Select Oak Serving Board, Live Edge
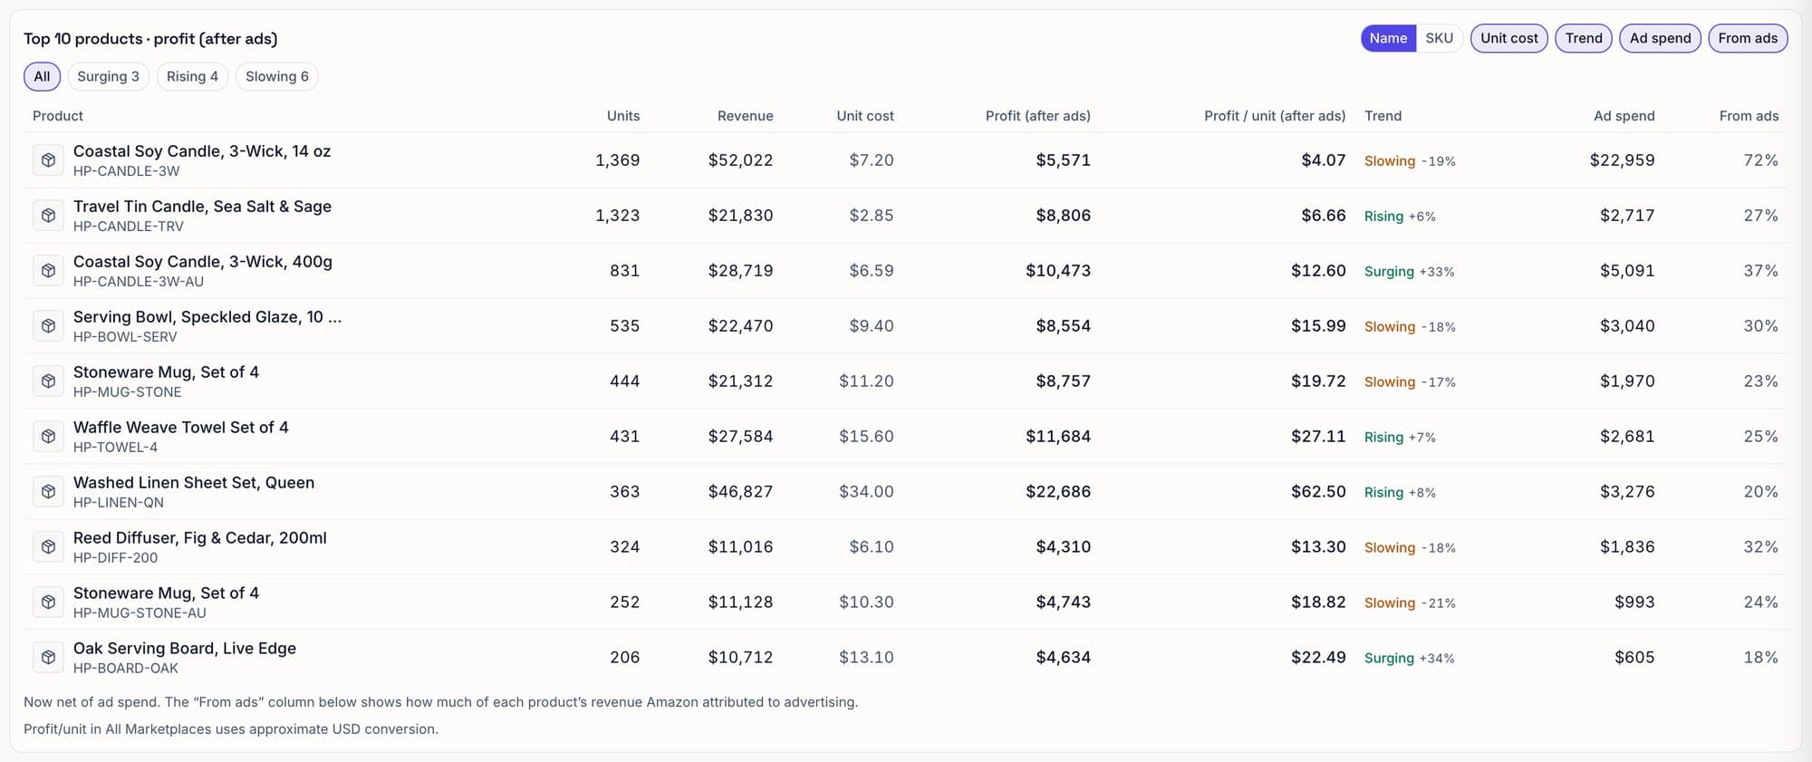This screenshot has height=762, width=1812. coord(185,649)
